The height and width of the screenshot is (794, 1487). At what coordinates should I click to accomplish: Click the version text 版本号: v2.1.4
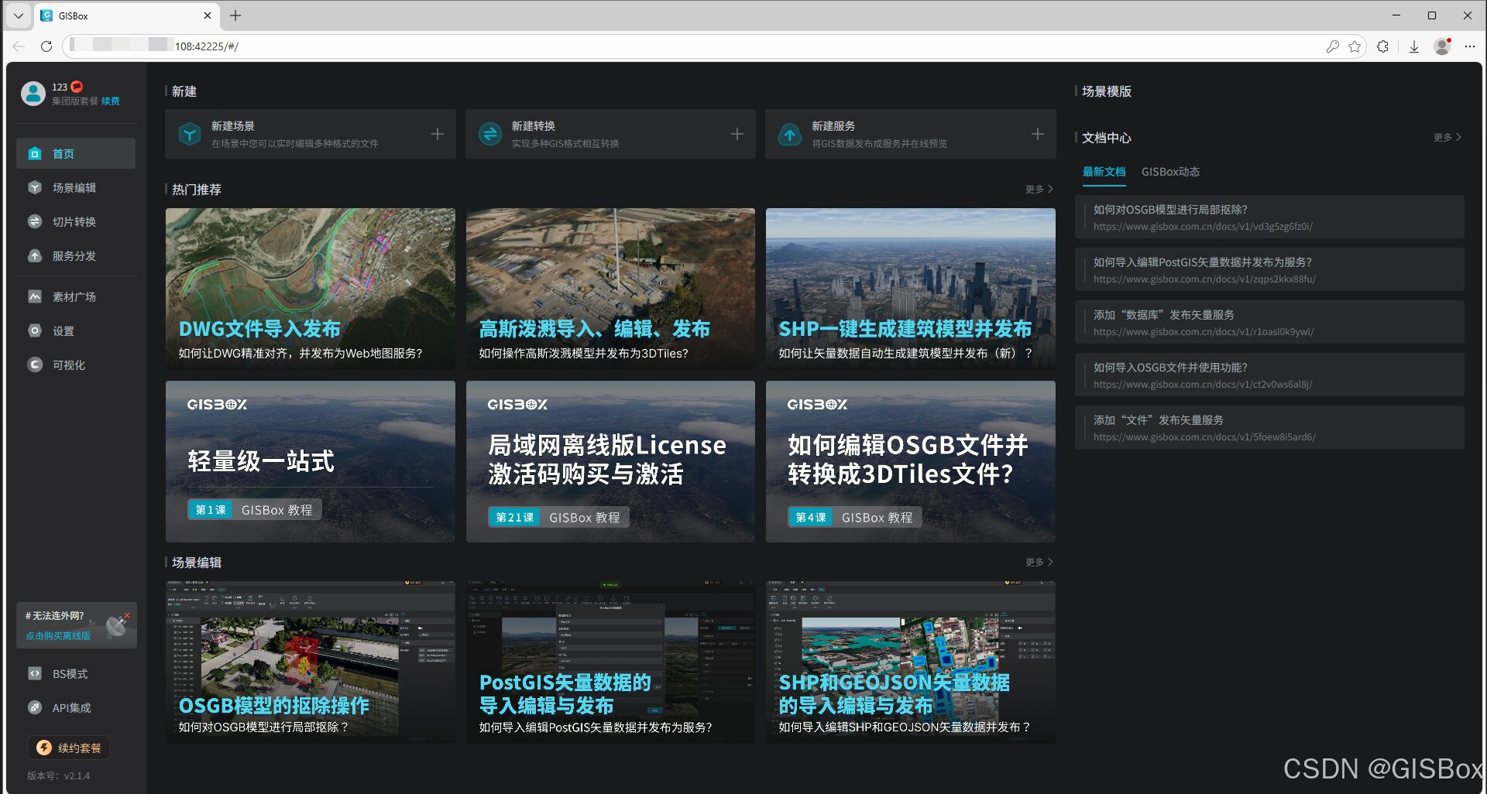[x=58, y=775]
